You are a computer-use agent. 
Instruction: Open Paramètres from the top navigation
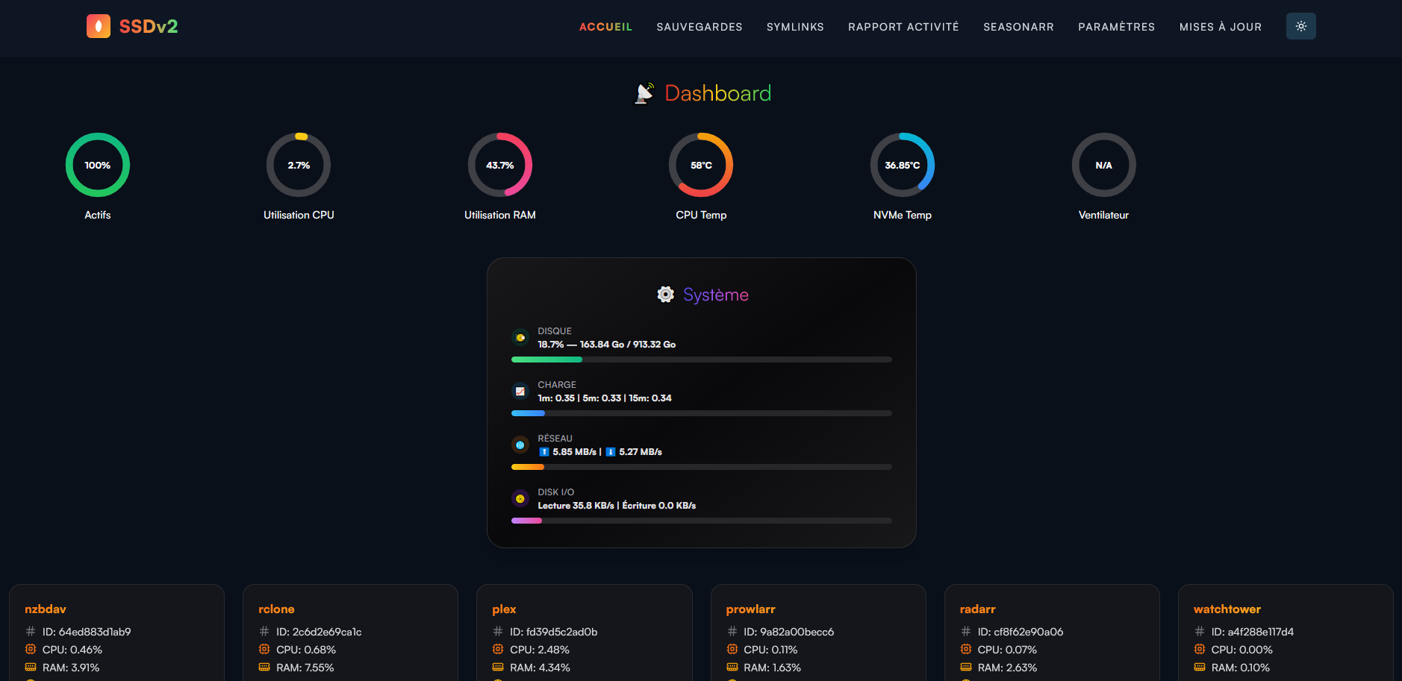(1116, 27)
